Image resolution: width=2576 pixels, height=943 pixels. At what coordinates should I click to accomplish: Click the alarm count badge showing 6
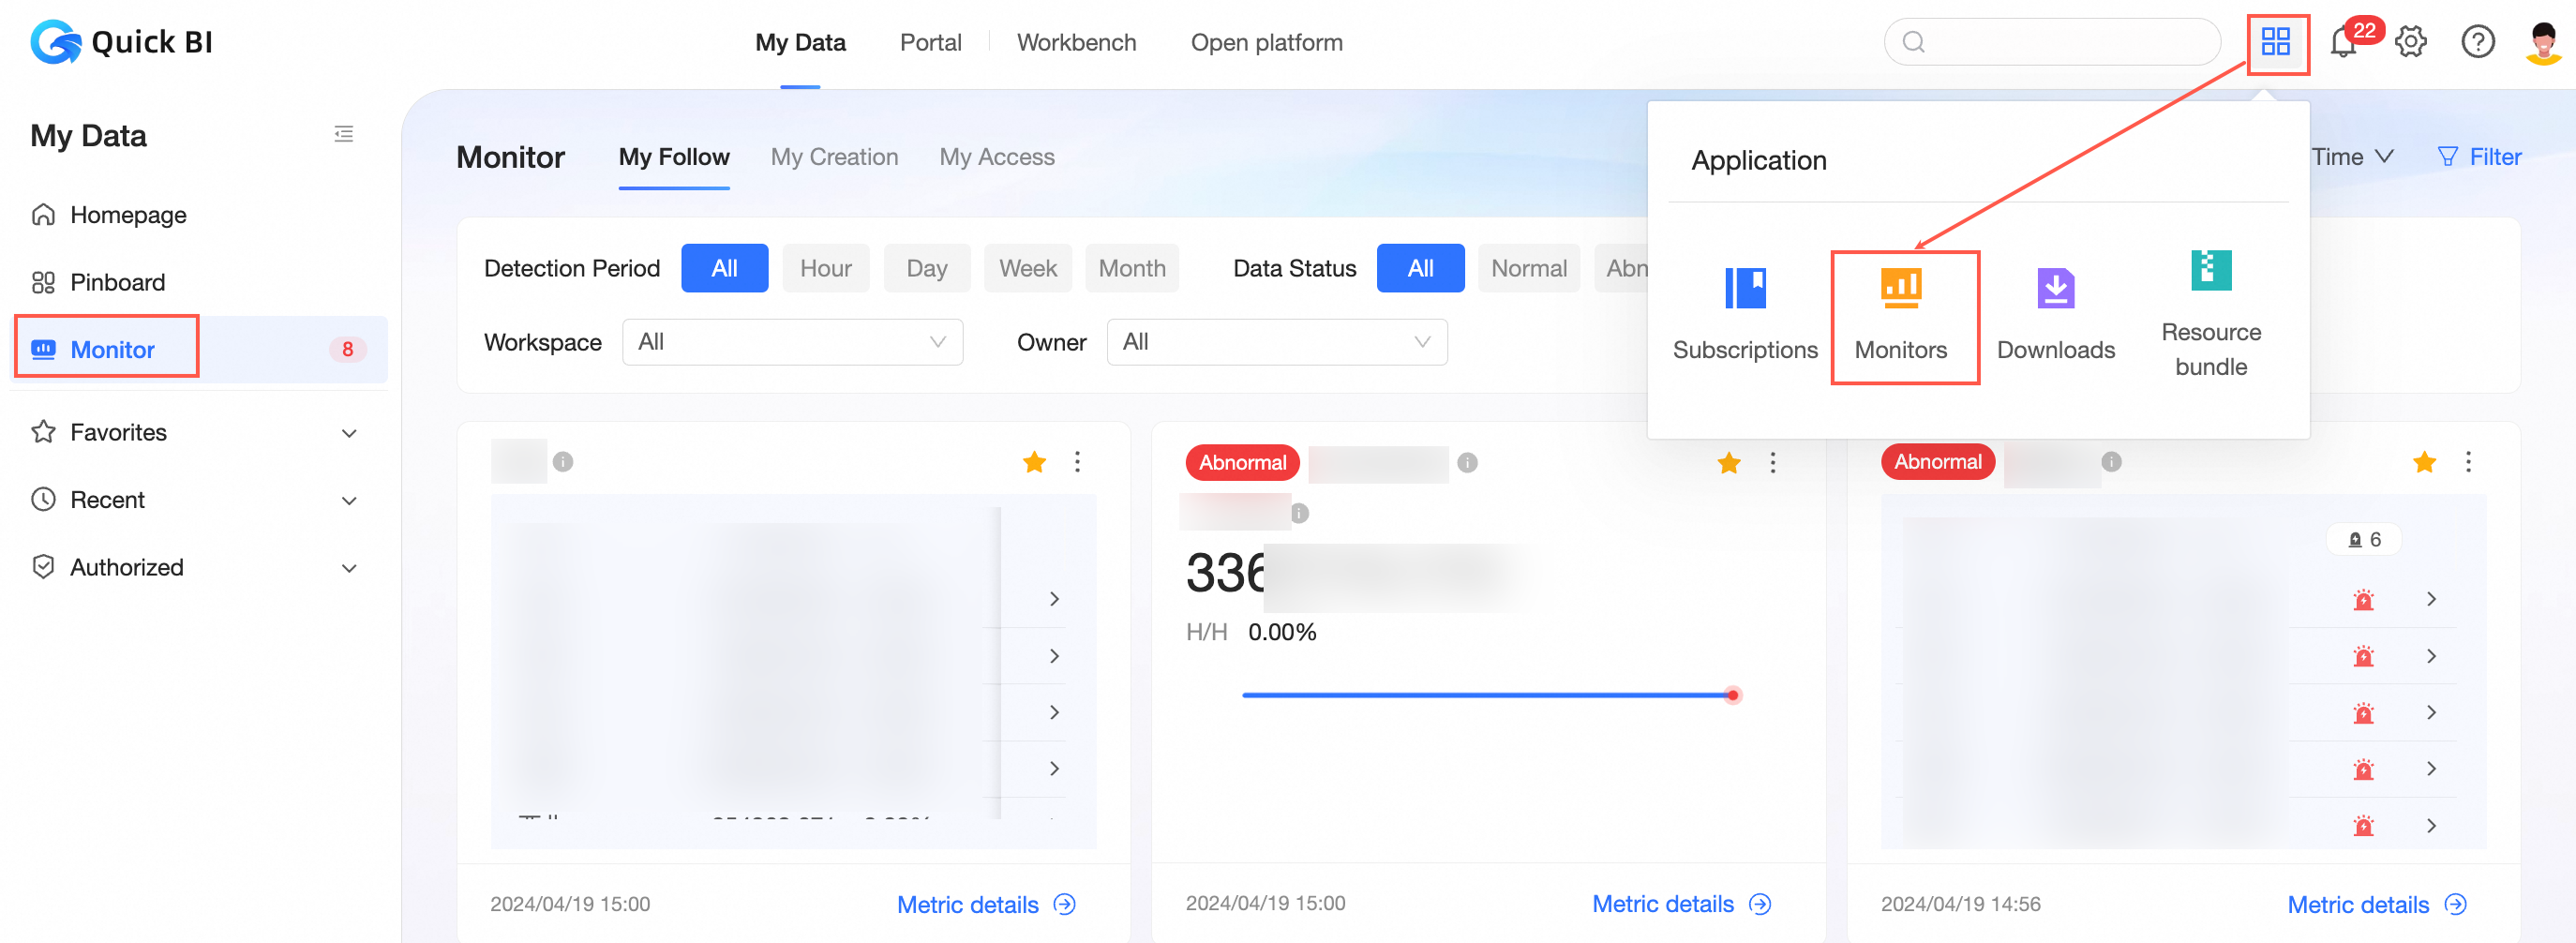[2364, 540]
